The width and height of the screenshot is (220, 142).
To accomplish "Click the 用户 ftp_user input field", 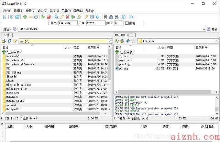I will [x=68, y=23].
